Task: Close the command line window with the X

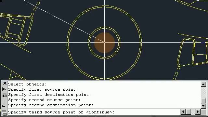Action: point(5,83)
